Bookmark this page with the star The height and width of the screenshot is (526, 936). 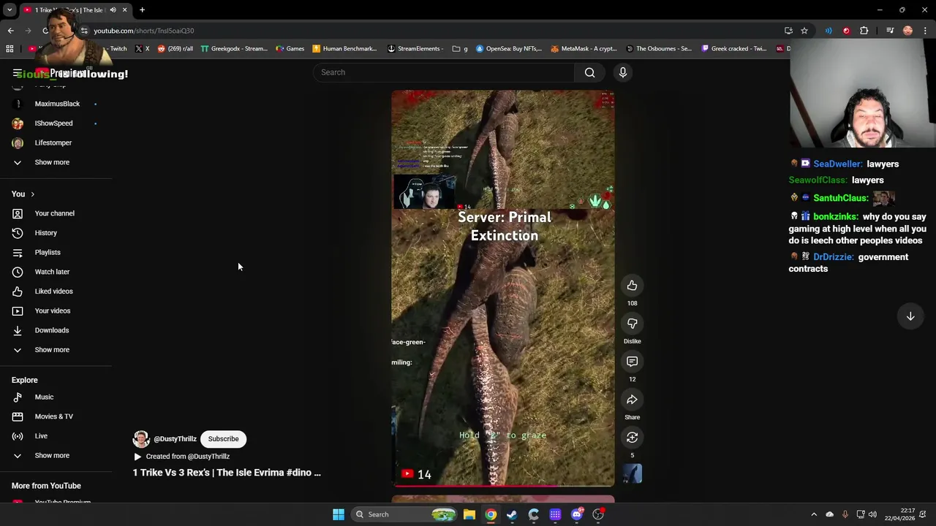click(804, 31)
